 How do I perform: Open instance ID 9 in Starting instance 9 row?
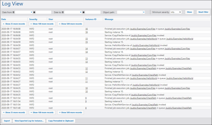click(86, 101)
